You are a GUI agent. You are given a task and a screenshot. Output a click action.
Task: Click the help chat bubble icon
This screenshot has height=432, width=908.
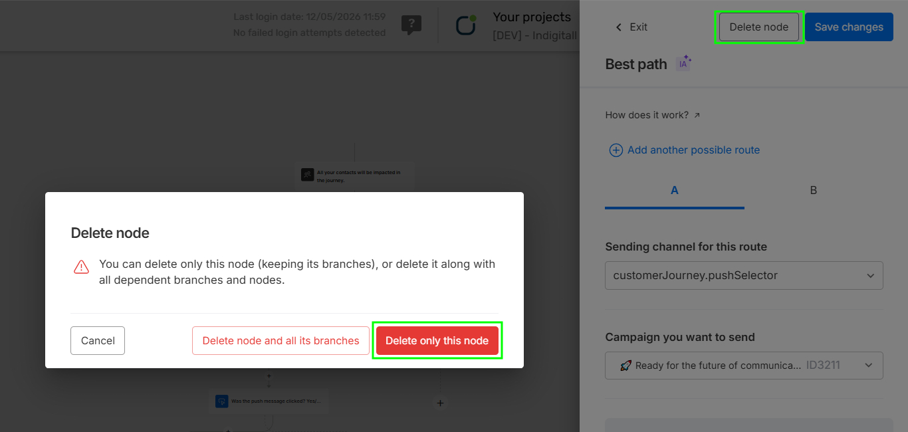pyautogui.click(x=411, y=25)
